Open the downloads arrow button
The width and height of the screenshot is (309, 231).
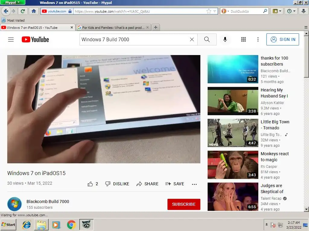[x=304, y=11]
